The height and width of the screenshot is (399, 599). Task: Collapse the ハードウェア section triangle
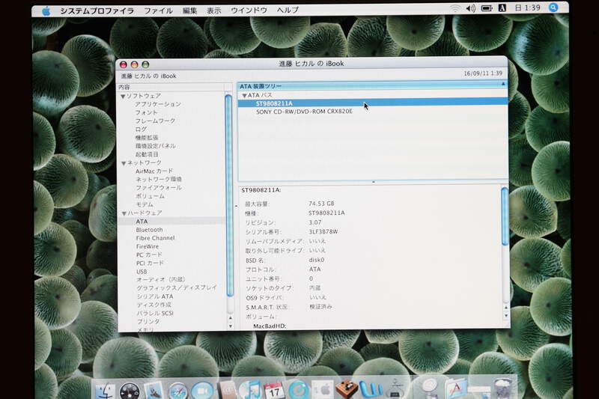tap(124, 213)
